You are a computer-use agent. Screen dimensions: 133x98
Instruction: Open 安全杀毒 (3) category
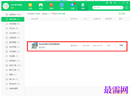tap(13, 47)
